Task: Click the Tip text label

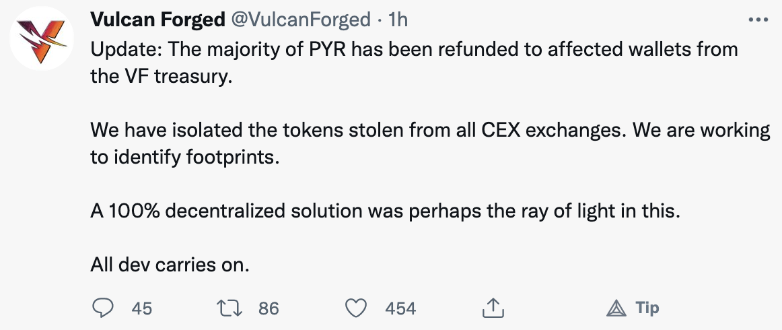Action: click(647, 308)
